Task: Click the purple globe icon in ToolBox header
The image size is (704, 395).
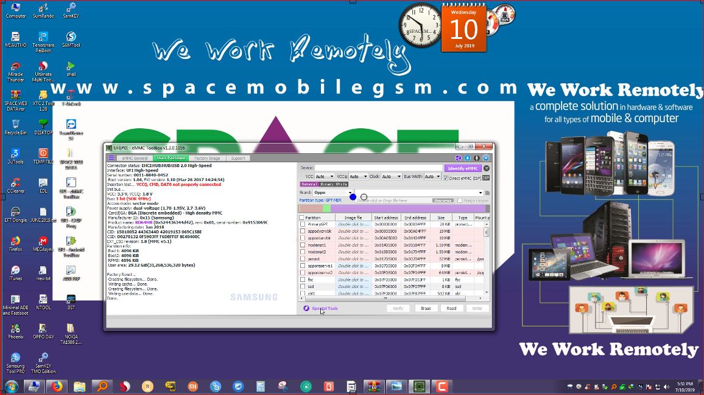Action: [x=458, y=158]
